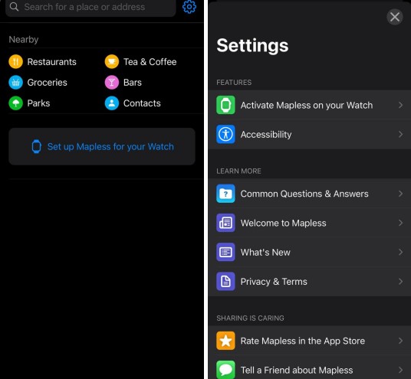Viewport: 411px width, 379px height.
Task: Tap the Restaurants fork-and-knife icon
Action: click(x=16, y=61)
